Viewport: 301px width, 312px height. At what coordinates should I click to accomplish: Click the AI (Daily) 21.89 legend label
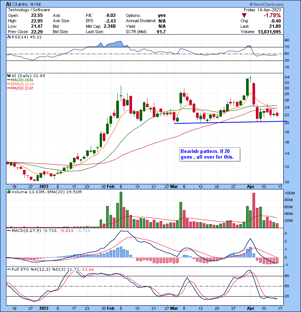point(28,76)
